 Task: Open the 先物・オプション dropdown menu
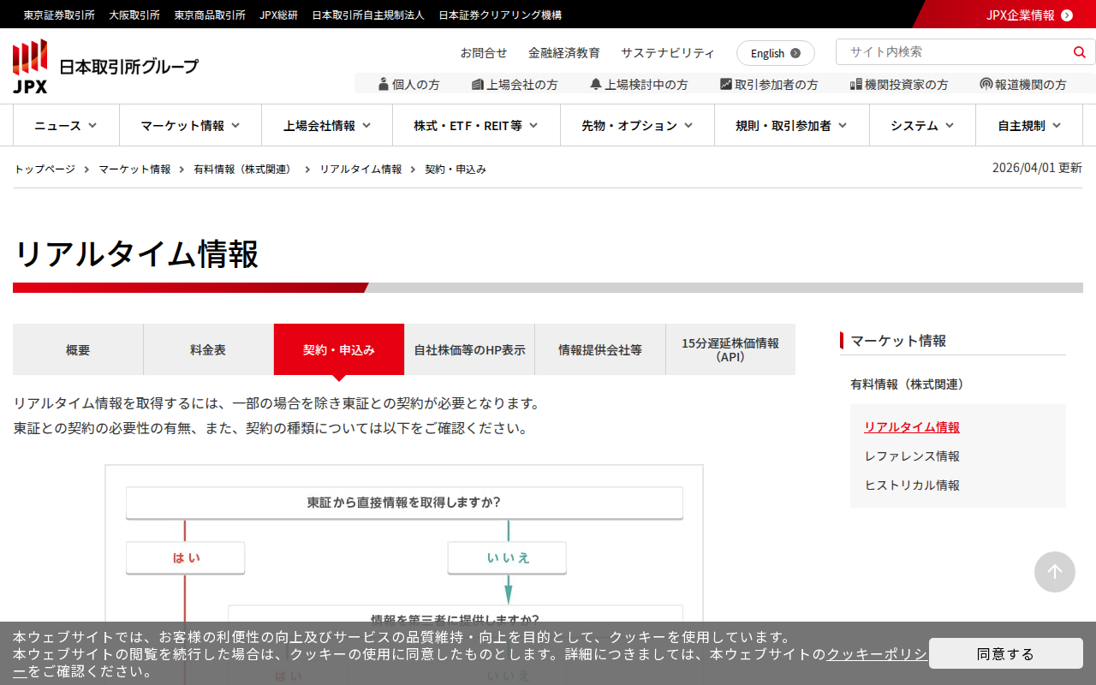tap(637, 126)
